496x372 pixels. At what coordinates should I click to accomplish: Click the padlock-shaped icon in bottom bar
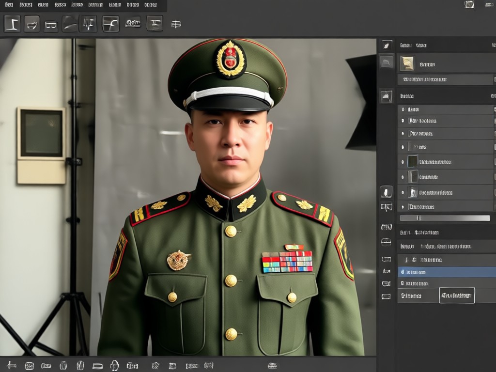(114, 365)
